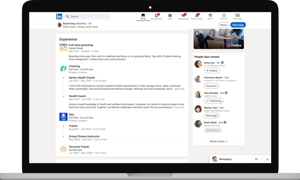Click the Freshing company name

(x=74, y=66)
